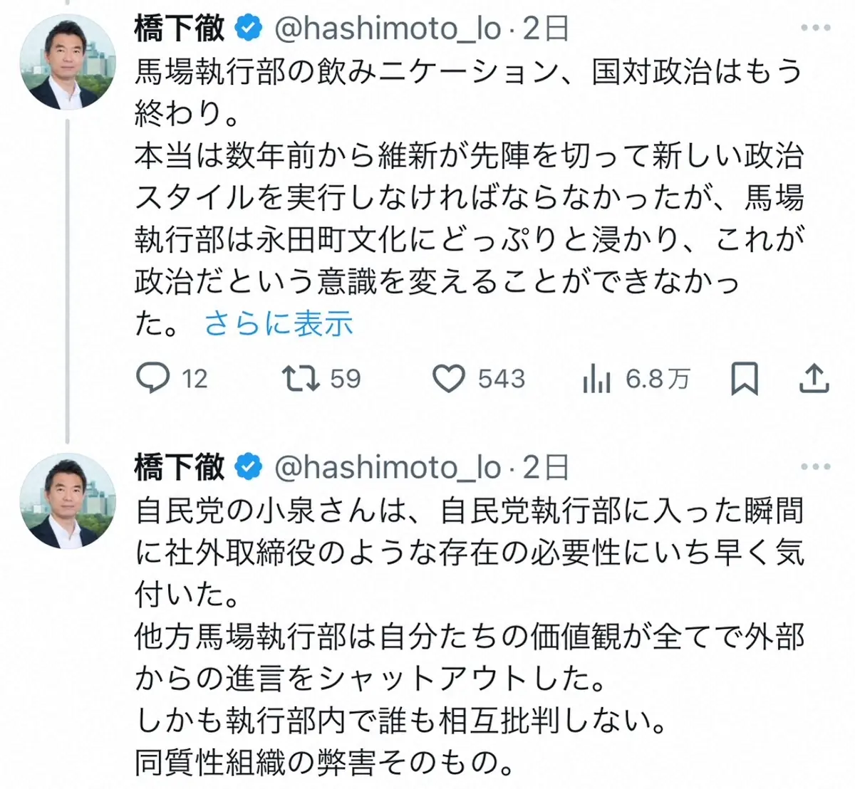Open the more options menu on second tweet
Screen dimensions: 855x789
tap(815, 467)
